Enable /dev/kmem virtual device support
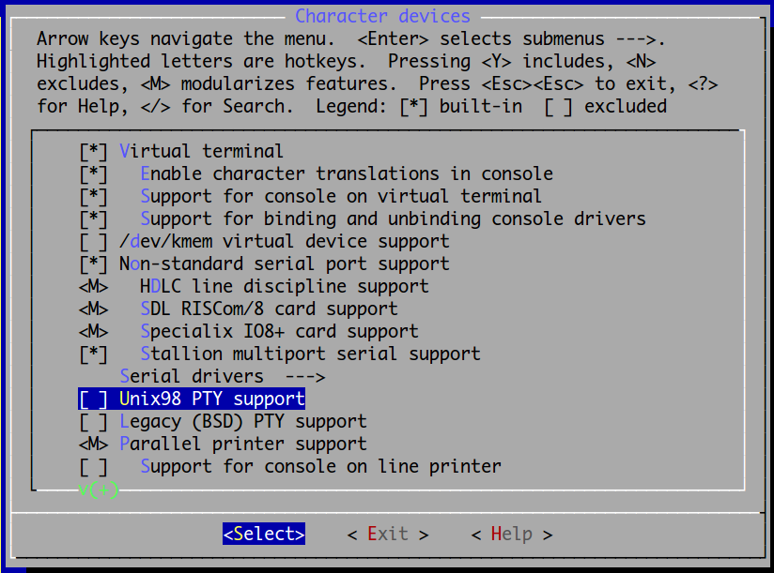This screenshot has width=774, height=573. pos(93,242)
